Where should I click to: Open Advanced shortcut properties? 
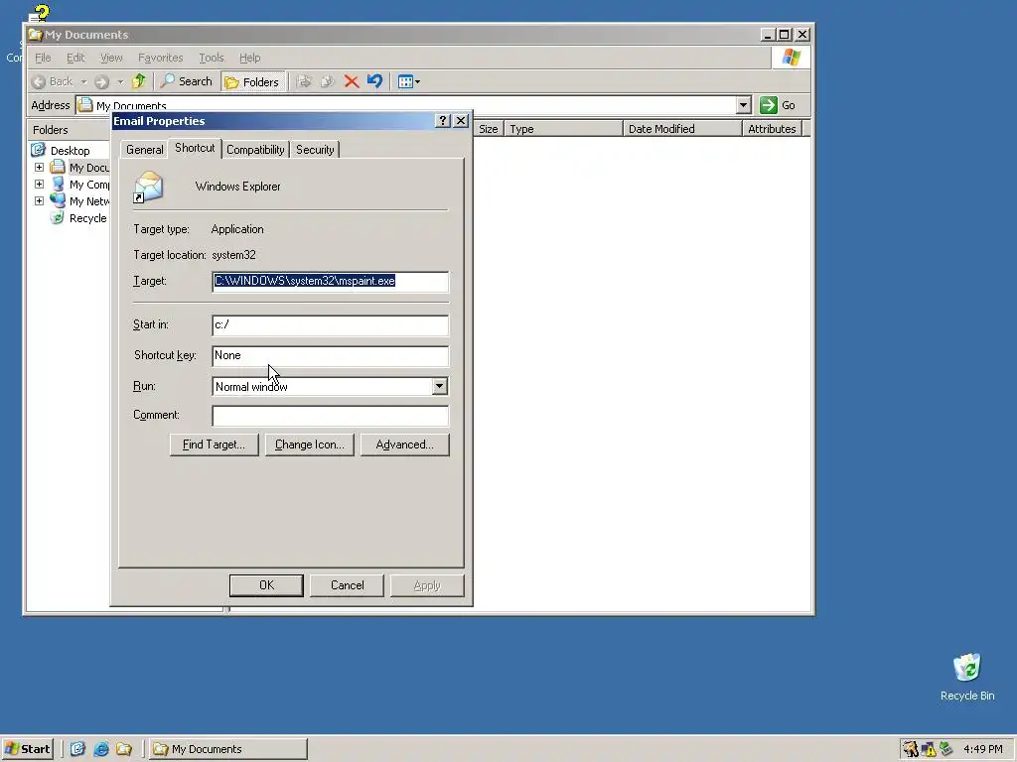(x=405, y=444)
